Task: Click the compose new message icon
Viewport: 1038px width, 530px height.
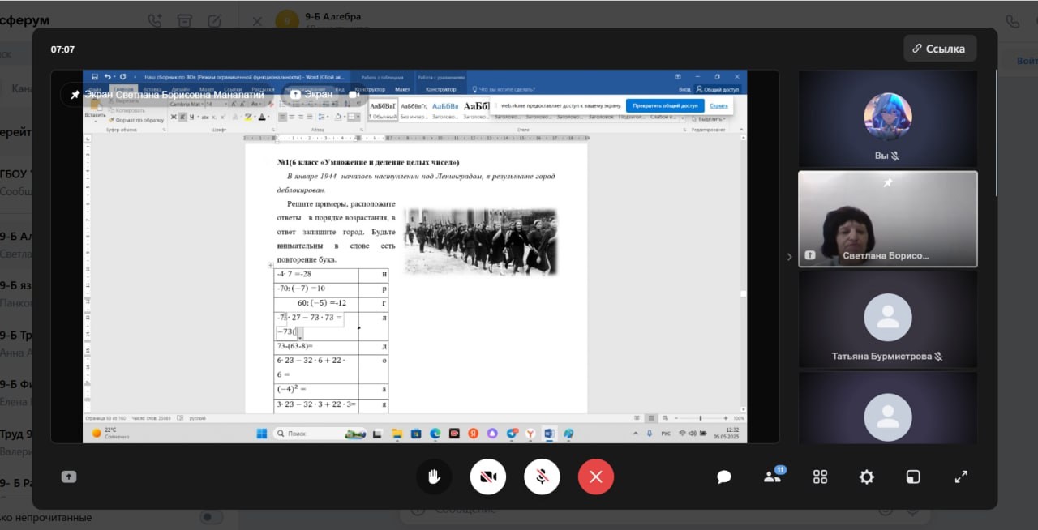Action: pos(214,20)
